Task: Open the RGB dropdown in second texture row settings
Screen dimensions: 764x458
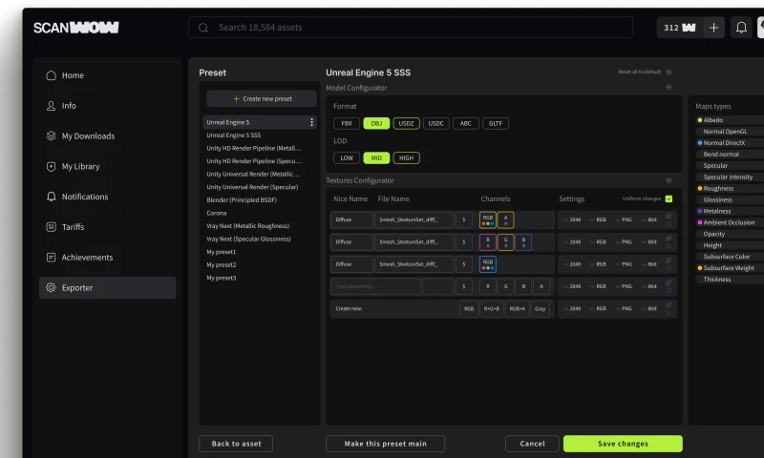Action: click(x=598, y=242)
